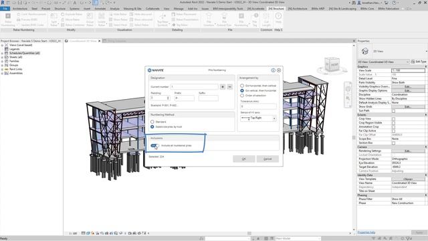The height and width of the screenshot is (241, 428).
Task: Click the Show Rebar ribbon icon
Action: pos(111,19)
